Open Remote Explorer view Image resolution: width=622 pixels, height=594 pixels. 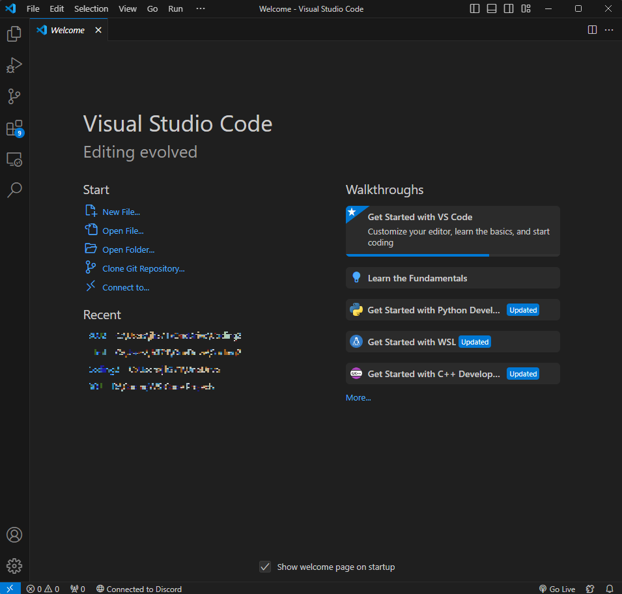14,160
